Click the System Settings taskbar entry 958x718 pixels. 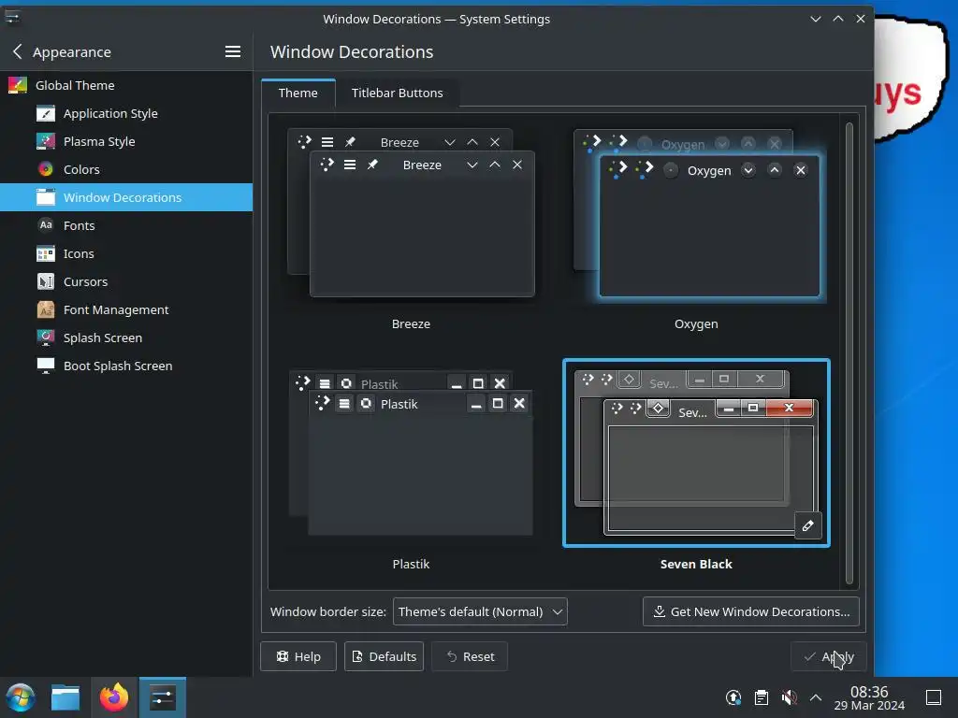(163, 697)
